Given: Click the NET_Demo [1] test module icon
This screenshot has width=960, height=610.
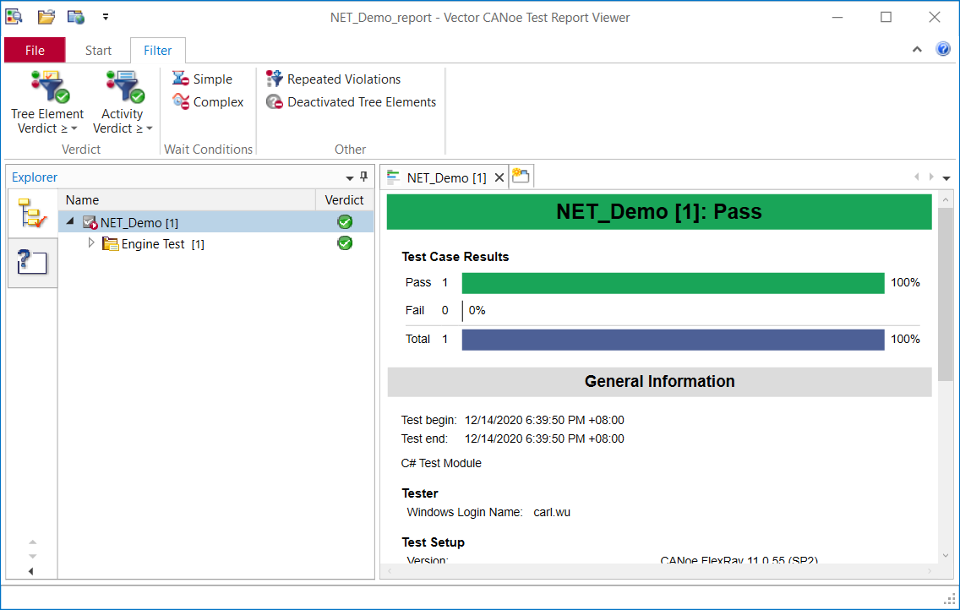Looking at the screenshot, I should (x=90, y=222).
